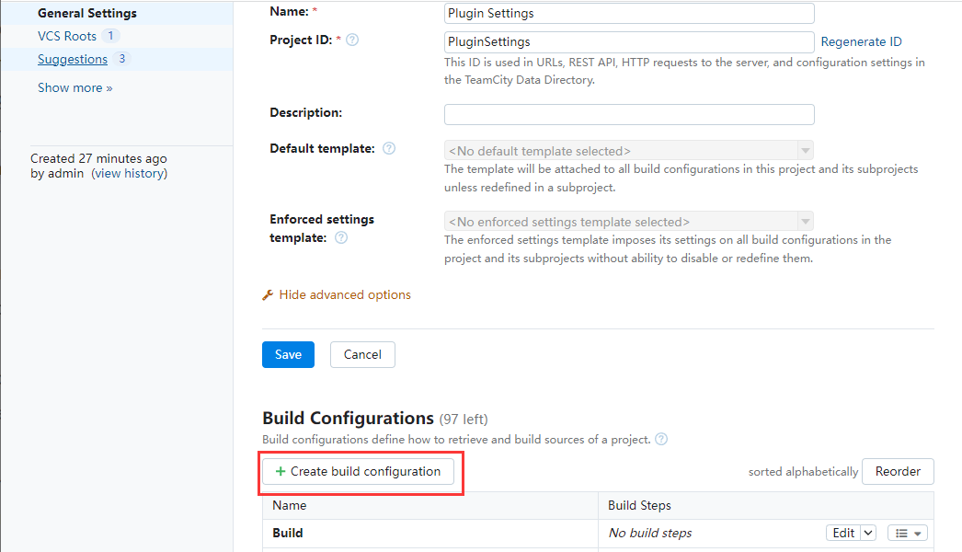Screen dimensions: 962x552
Task: Open help icon after Build Configurations description
Action: coord(661,440)
